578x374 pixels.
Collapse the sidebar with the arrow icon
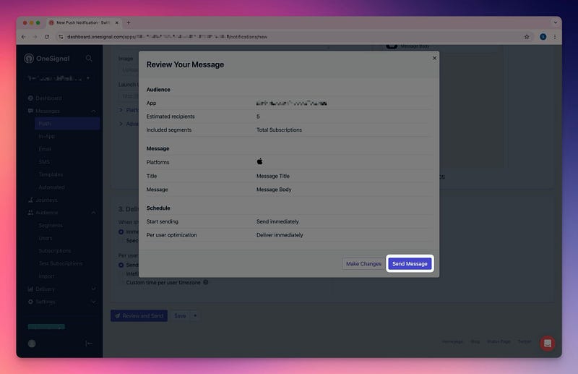click(88, 344)
